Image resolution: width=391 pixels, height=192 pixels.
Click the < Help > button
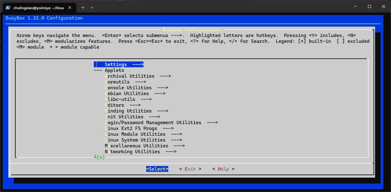coord(223,169)
